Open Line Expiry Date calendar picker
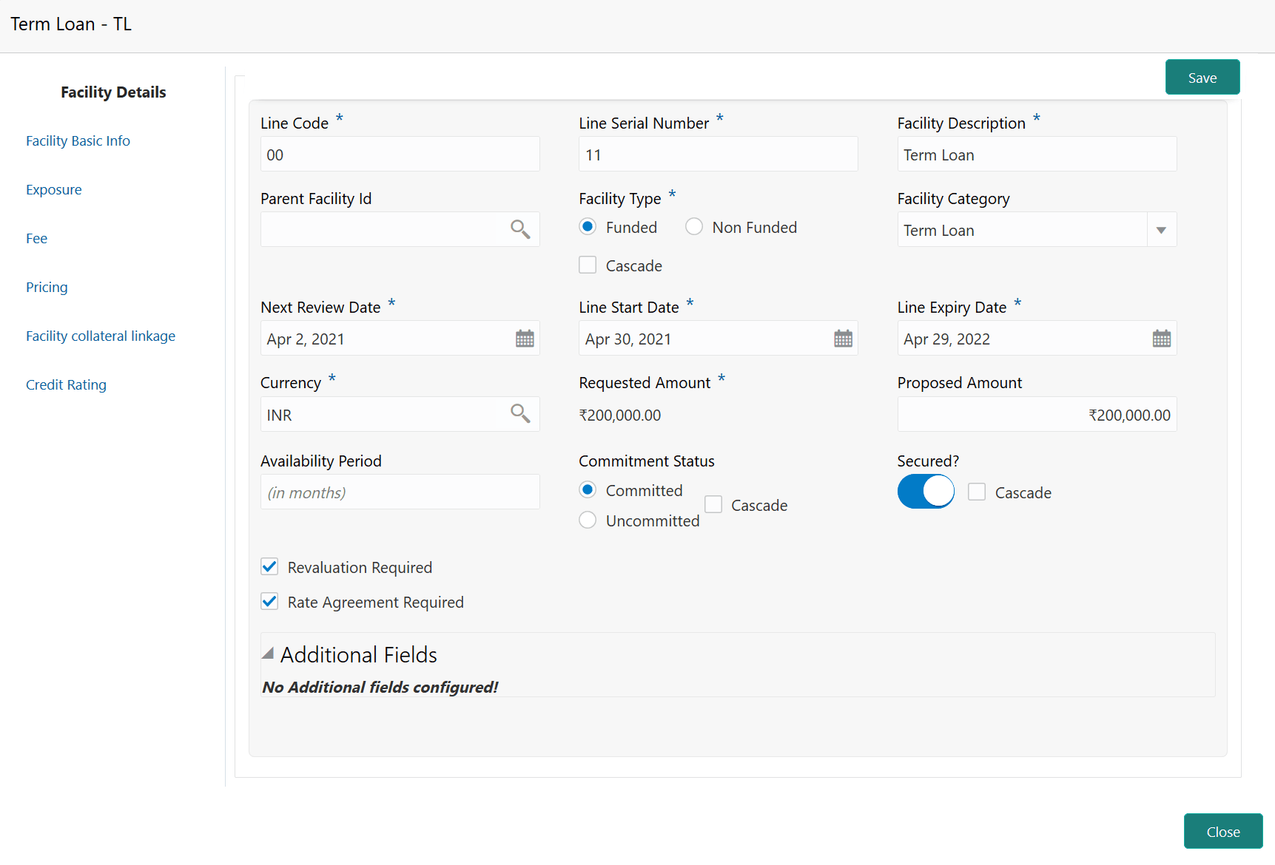 pos(1162,338)
